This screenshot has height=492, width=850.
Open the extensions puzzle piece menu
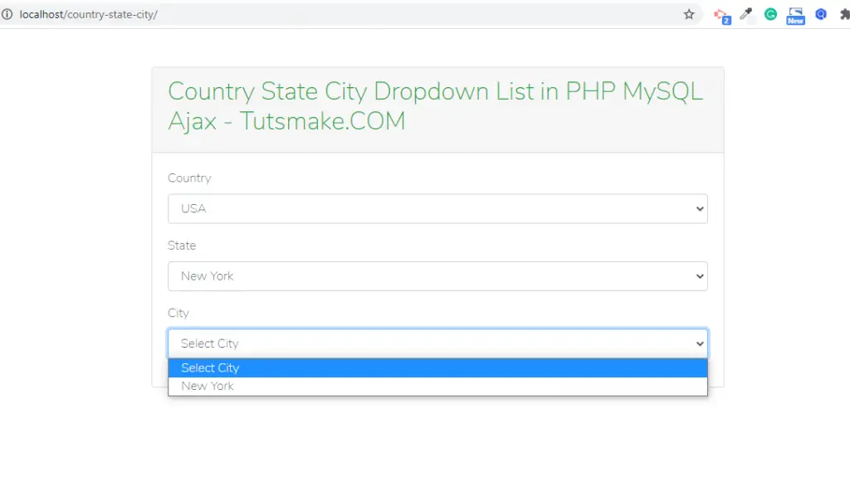click(844, 15)
